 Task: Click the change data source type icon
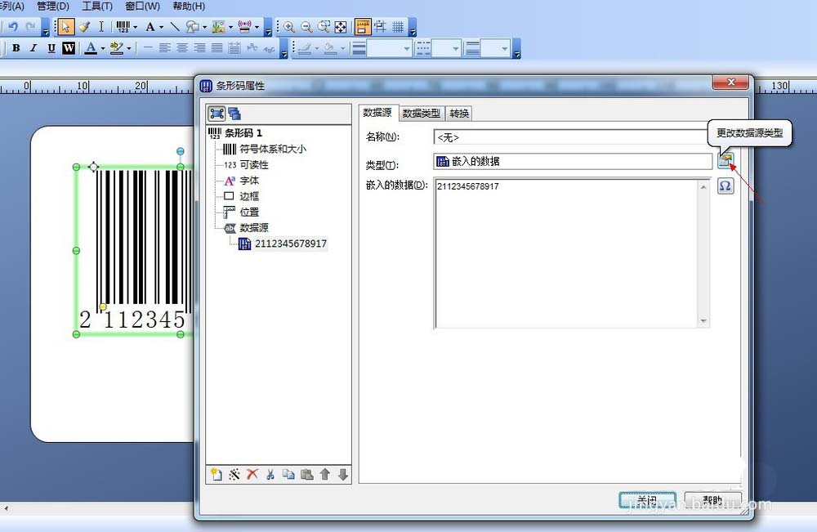pos(725,160)
